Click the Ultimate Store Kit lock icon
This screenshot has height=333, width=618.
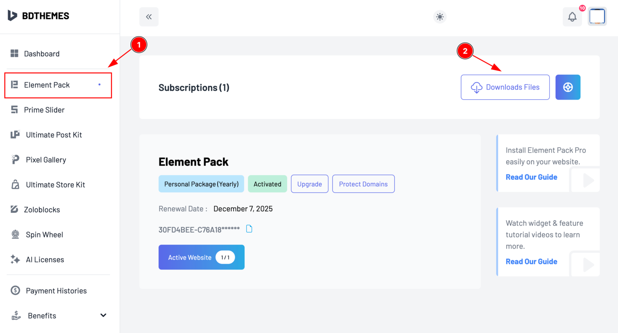tap(15, 184)
